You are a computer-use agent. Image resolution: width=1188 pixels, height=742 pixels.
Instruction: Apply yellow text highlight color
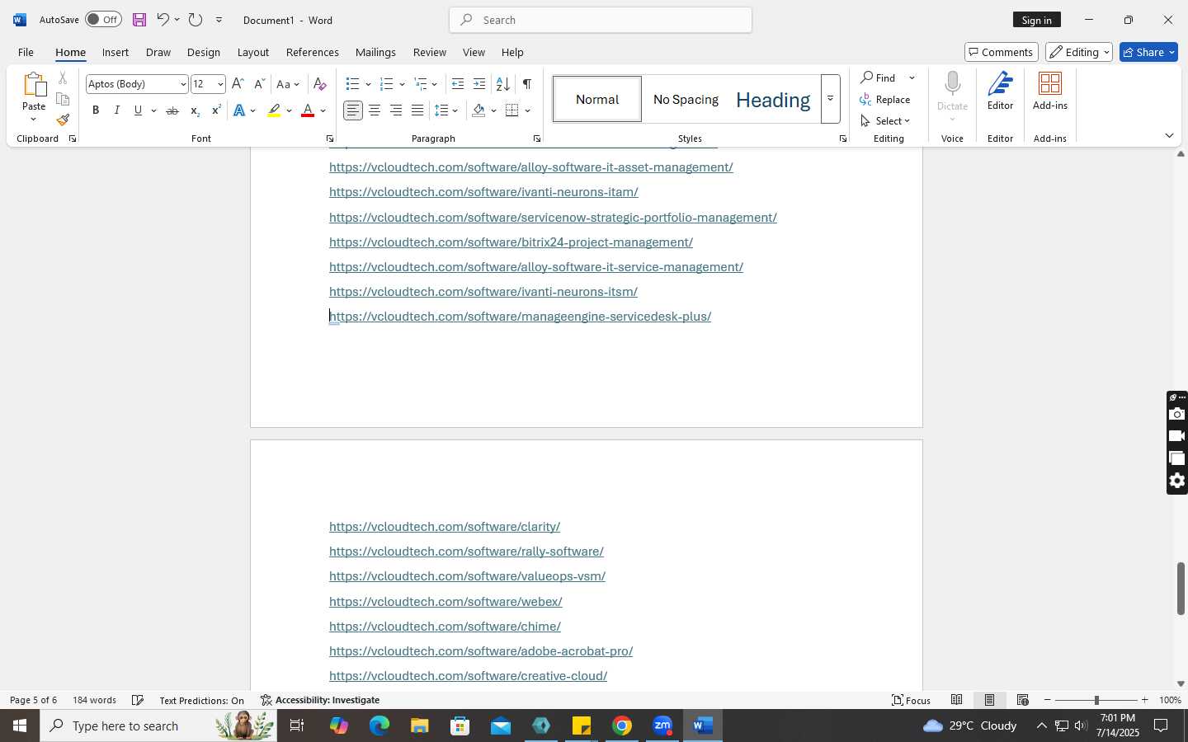click(274, 110)
